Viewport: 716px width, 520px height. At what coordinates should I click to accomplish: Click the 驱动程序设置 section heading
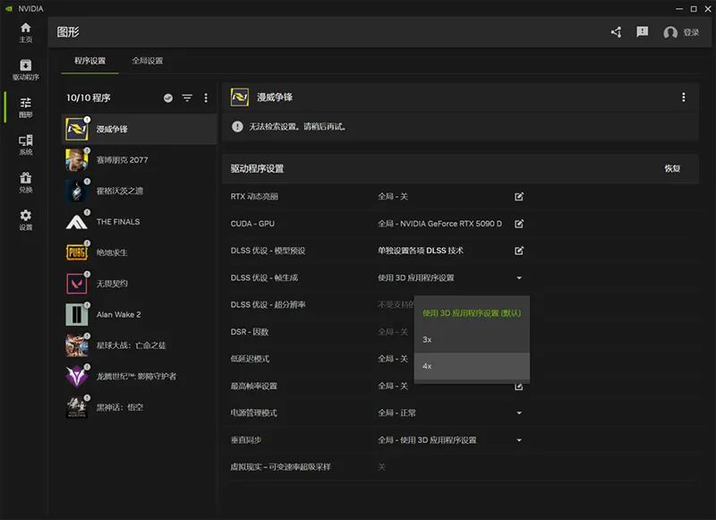coord(257,168)
